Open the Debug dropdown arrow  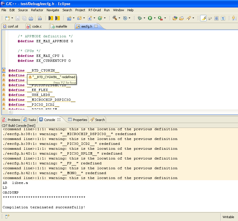(x=144, y=18)
